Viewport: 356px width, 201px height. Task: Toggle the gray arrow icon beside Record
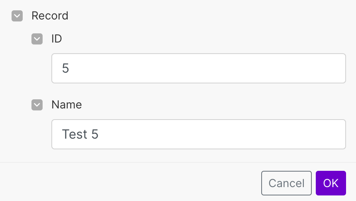pyautogui.click(x=17, y=16)
